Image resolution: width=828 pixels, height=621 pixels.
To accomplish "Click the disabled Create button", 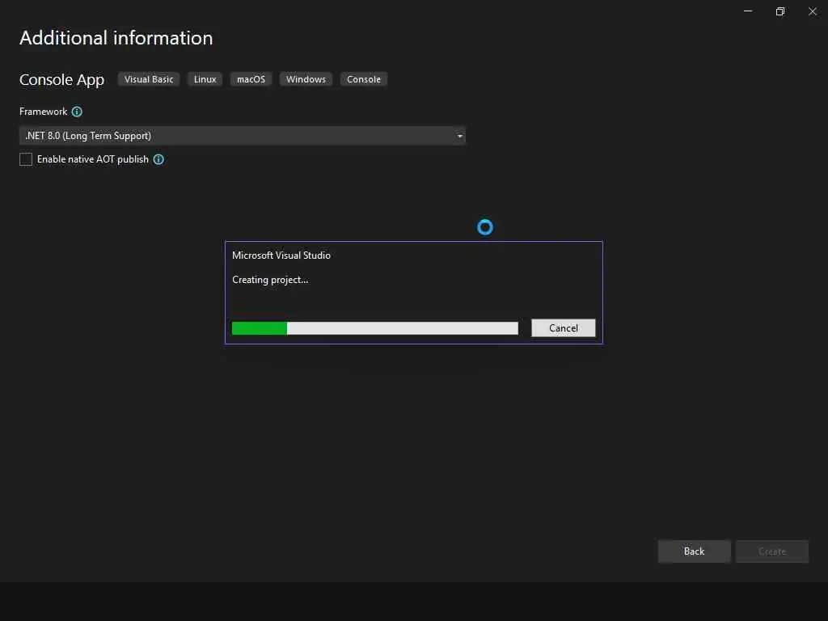I will (772, 551).
